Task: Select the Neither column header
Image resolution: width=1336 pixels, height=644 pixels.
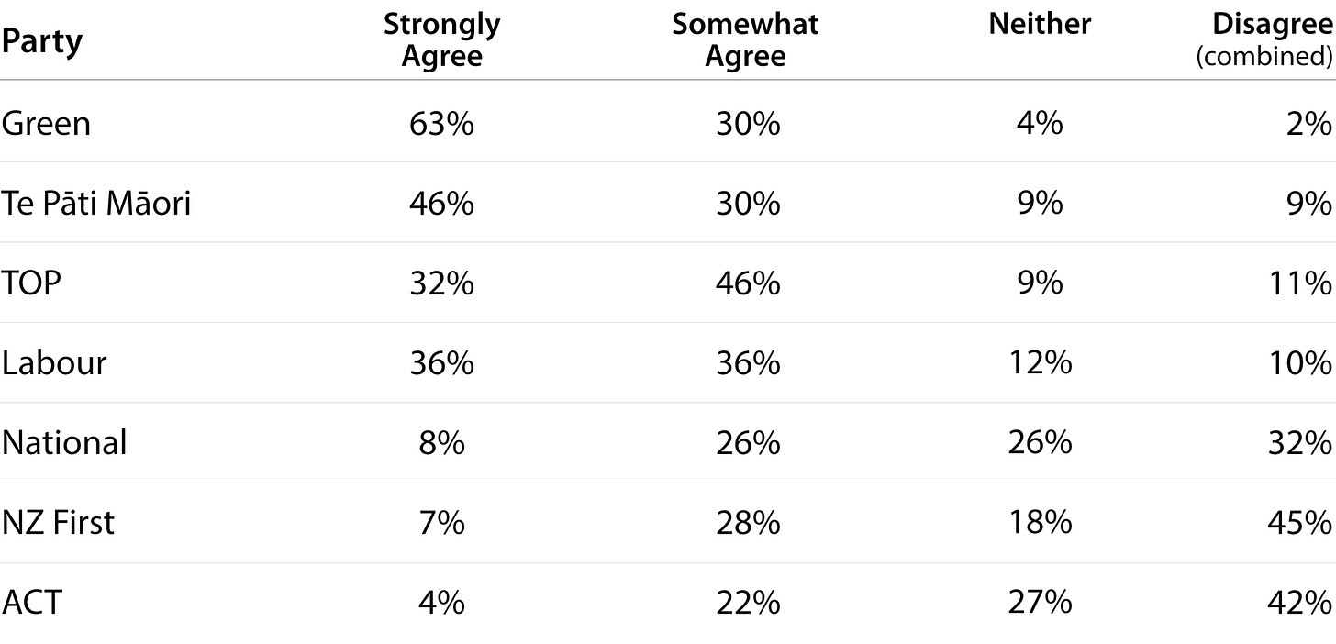Action: (1041, 25)
